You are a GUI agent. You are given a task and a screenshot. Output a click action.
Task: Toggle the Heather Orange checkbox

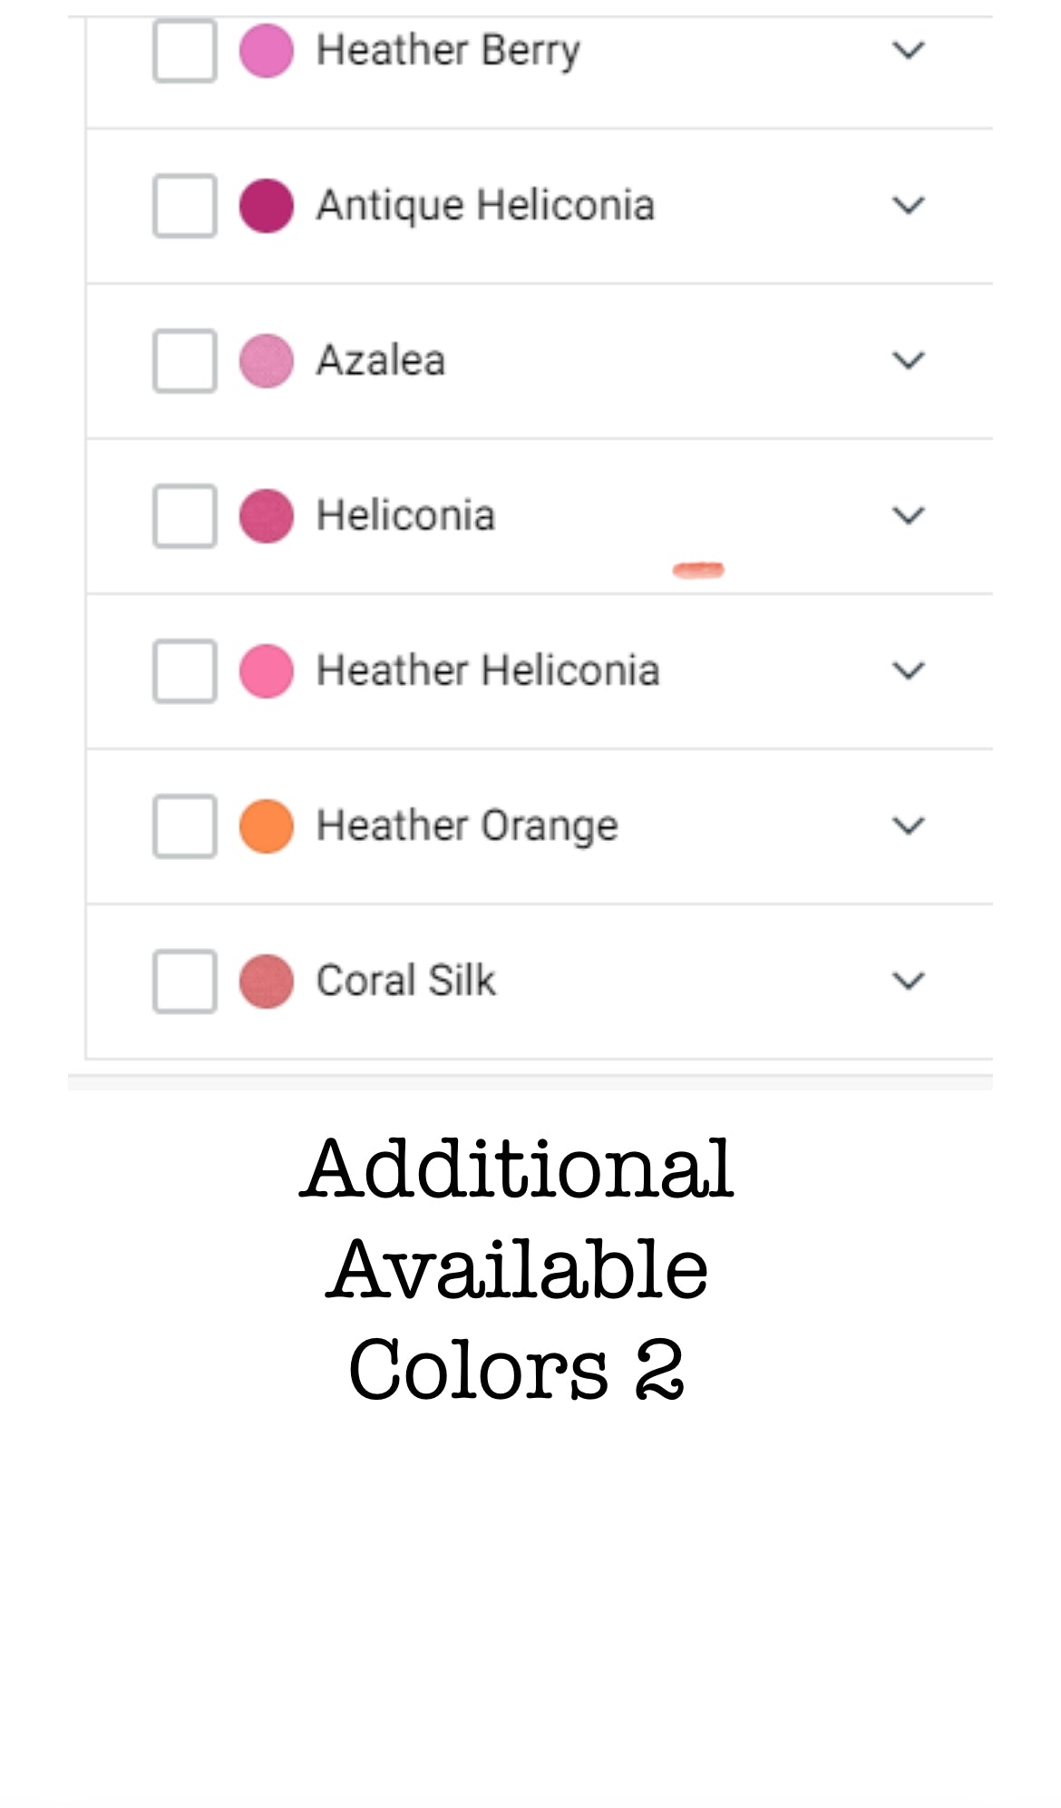[x=184, y=826]
